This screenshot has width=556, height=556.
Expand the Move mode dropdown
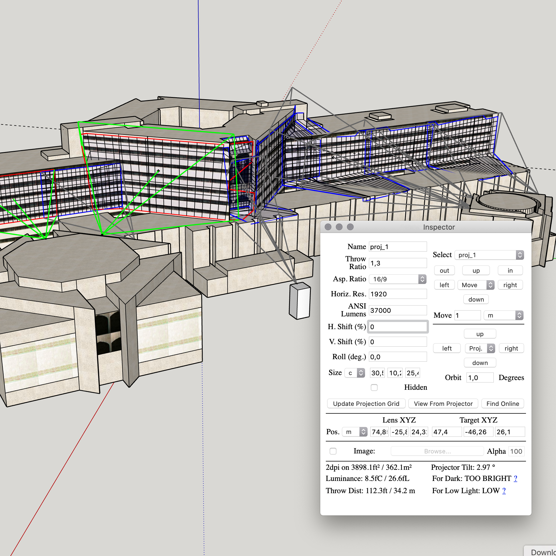476,285
